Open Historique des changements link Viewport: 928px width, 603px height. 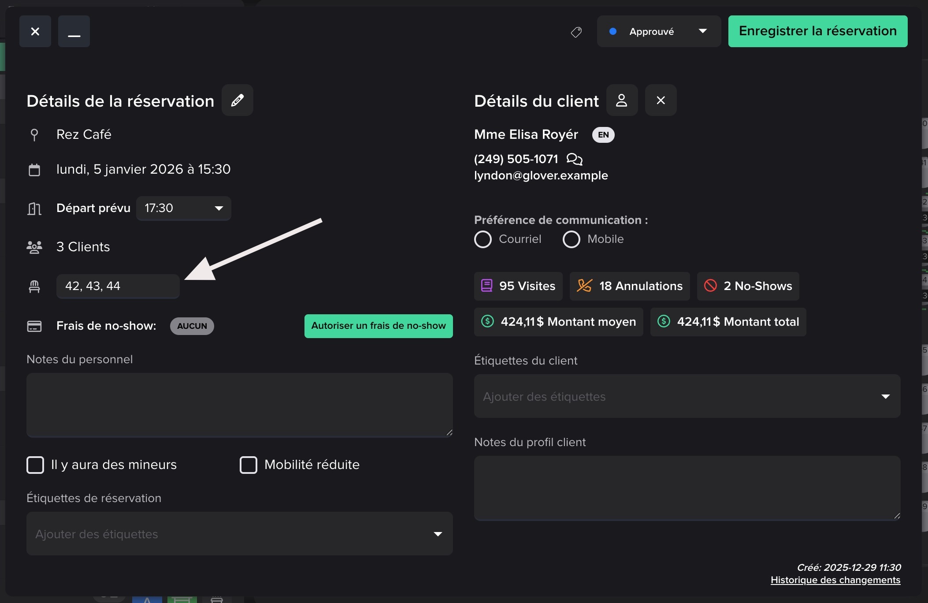click(x=835, y=580)
